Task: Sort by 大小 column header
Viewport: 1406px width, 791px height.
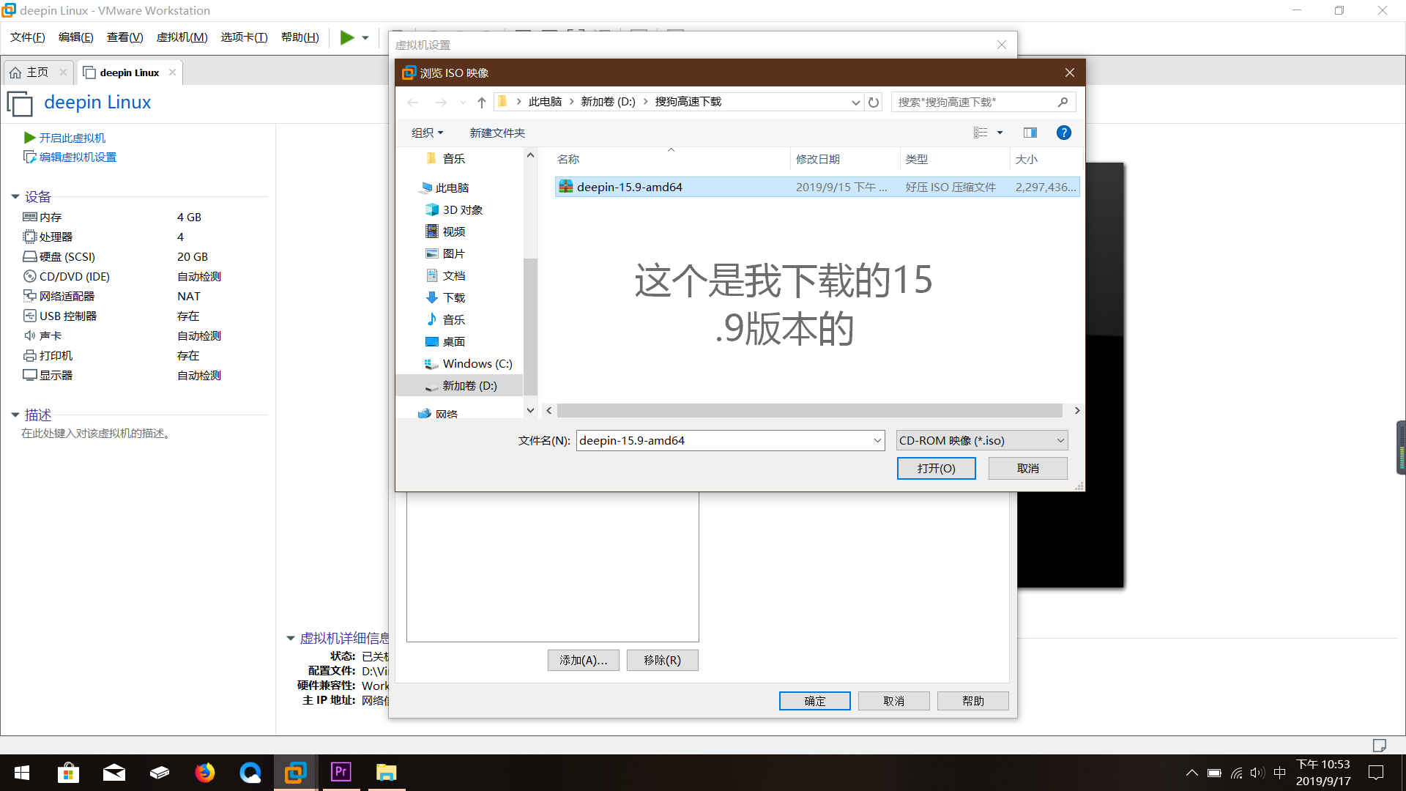Action: click(1026, 159)
